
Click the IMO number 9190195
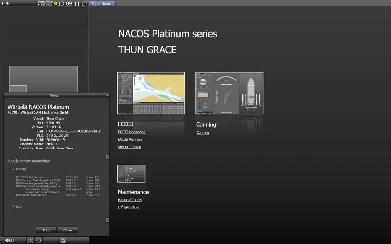53,123
